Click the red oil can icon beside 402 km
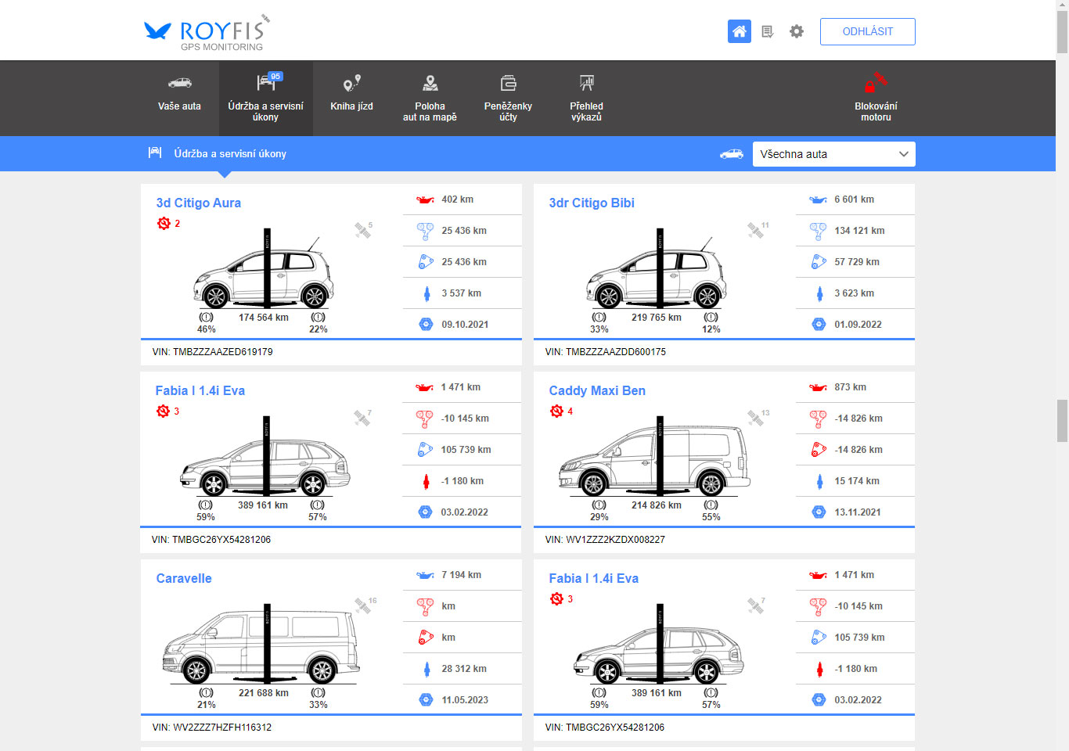Screen dimensions: 1069x751 [x=425, y=199]
